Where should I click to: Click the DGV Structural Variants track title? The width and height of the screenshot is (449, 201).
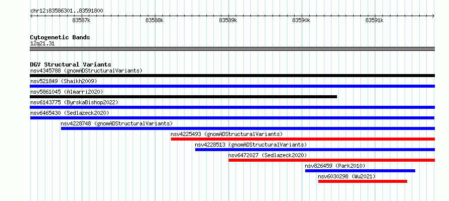[x=71, y=64]
